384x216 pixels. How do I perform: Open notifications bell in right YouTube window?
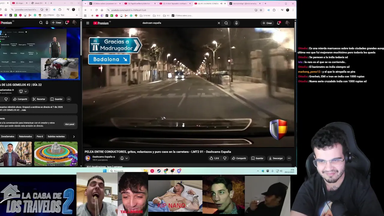(278, 23)
